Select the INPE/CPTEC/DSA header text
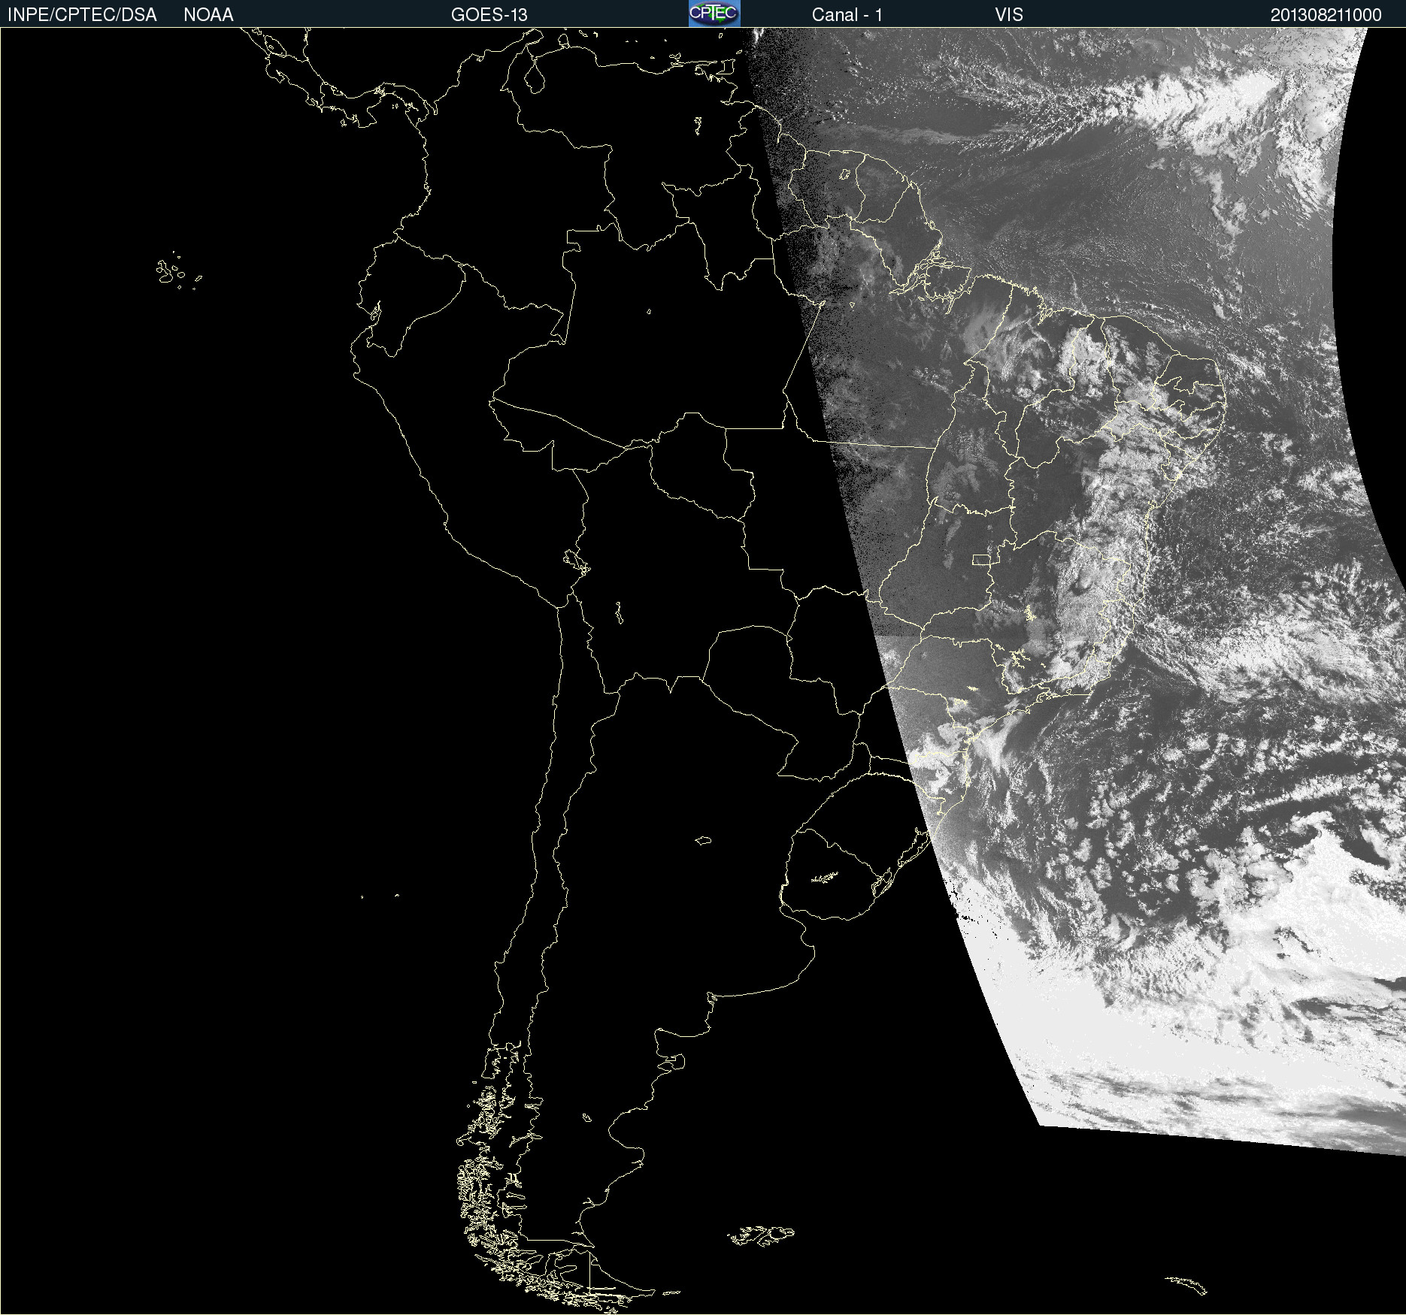1406x1315 pixels. coord(82,15)
